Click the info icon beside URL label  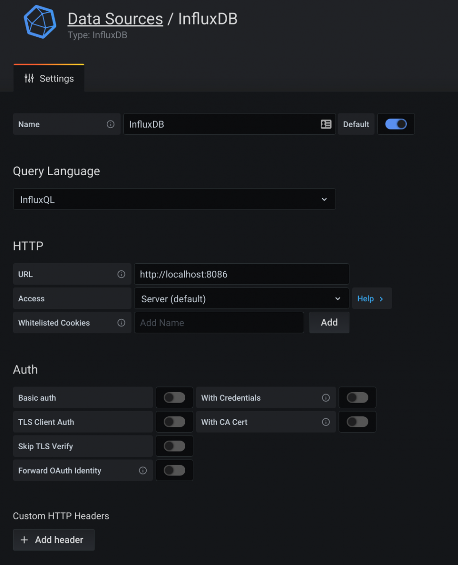coord(121,274)
